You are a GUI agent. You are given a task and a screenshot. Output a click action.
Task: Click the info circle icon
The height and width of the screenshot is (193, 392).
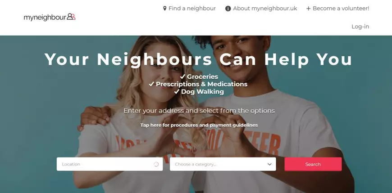point(228,9)
